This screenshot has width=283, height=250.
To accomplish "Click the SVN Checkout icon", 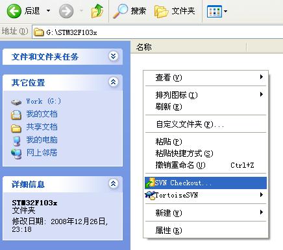I will coord(150,183).
